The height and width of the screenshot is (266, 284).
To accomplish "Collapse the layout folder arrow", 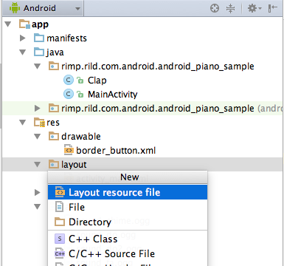I will tap(38, 164).
